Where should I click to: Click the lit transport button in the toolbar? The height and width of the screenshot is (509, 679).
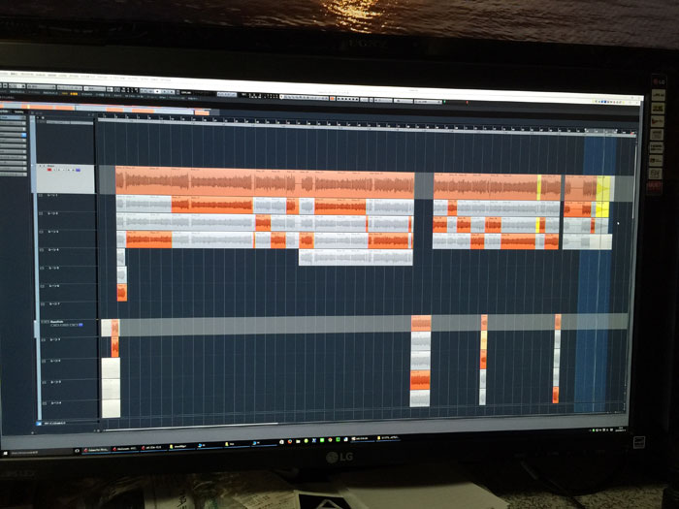(x=158, y=91)
